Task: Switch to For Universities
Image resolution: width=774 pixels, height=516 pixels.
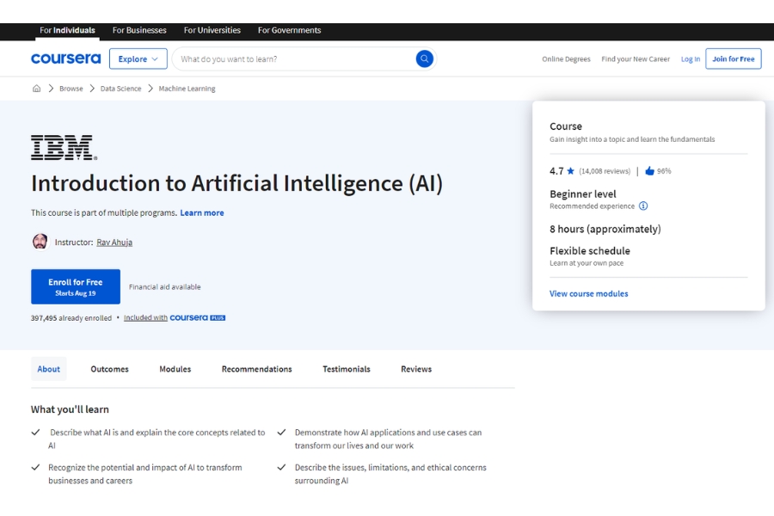Action: (x=212, y=30)
